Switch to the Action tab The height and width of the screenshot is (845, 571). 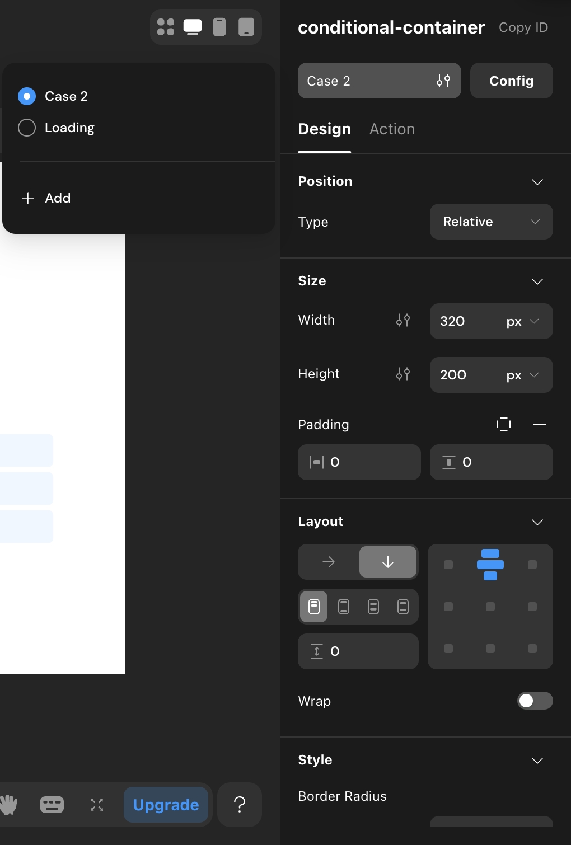[x=392, y=129]
